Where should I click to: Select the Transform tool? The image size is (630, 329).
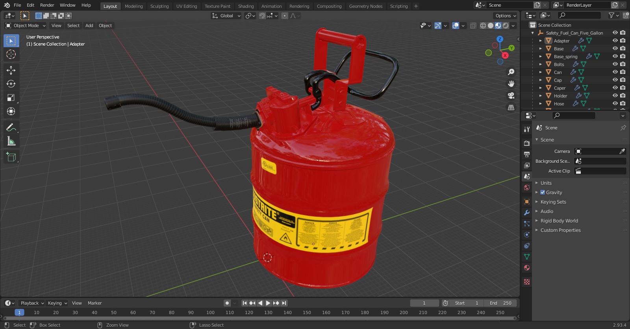[11, 112]
